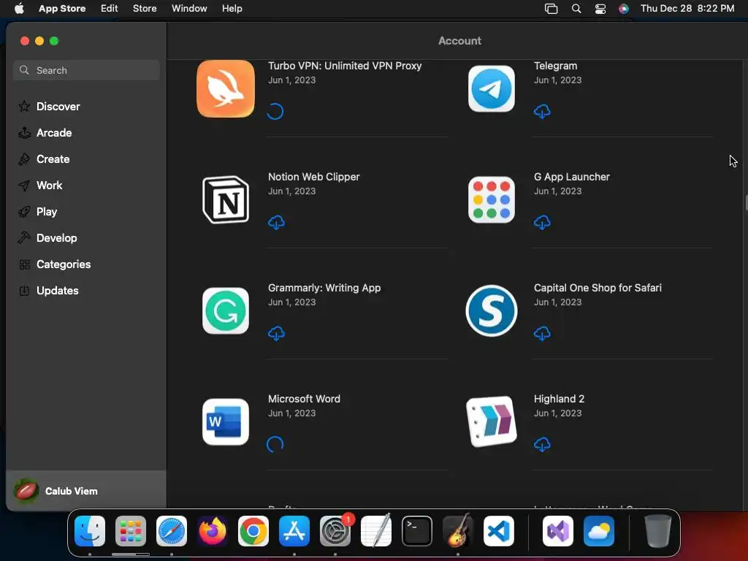Click Microsoft Word title text
The height and width of the screenshot is (561, 748).
304,399
